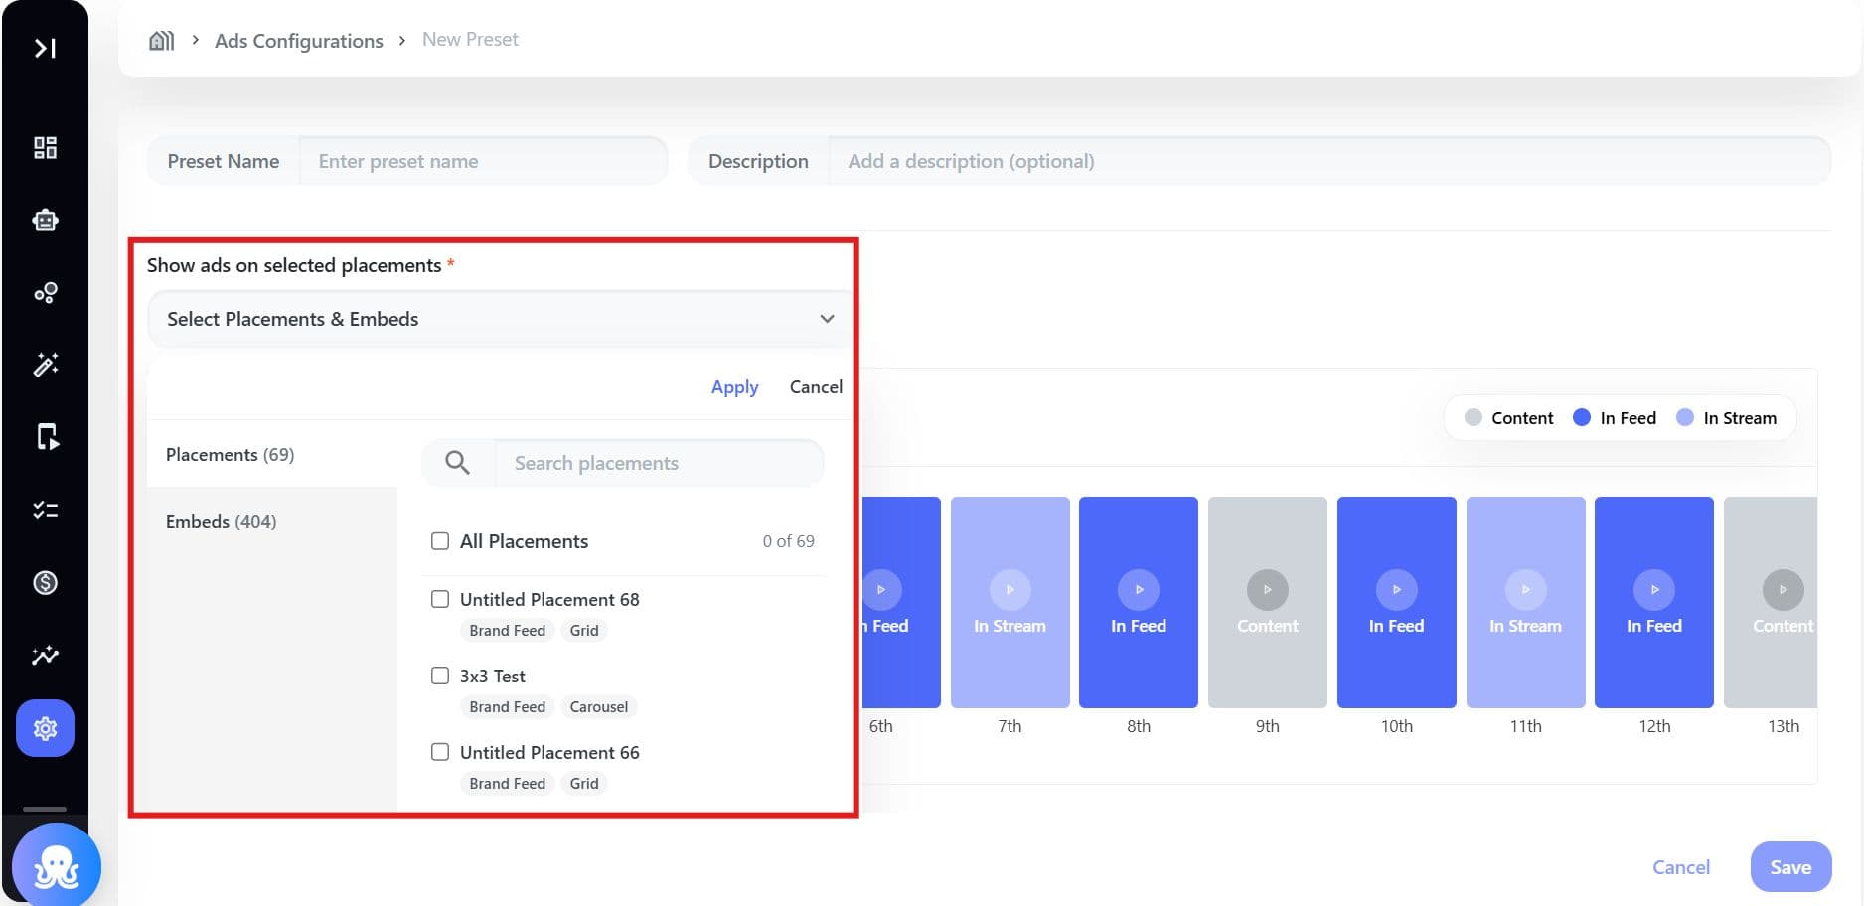The image size is (1864, 906).
Task: Open the magic wand icon in sidebar
Action: coord(45,365)
